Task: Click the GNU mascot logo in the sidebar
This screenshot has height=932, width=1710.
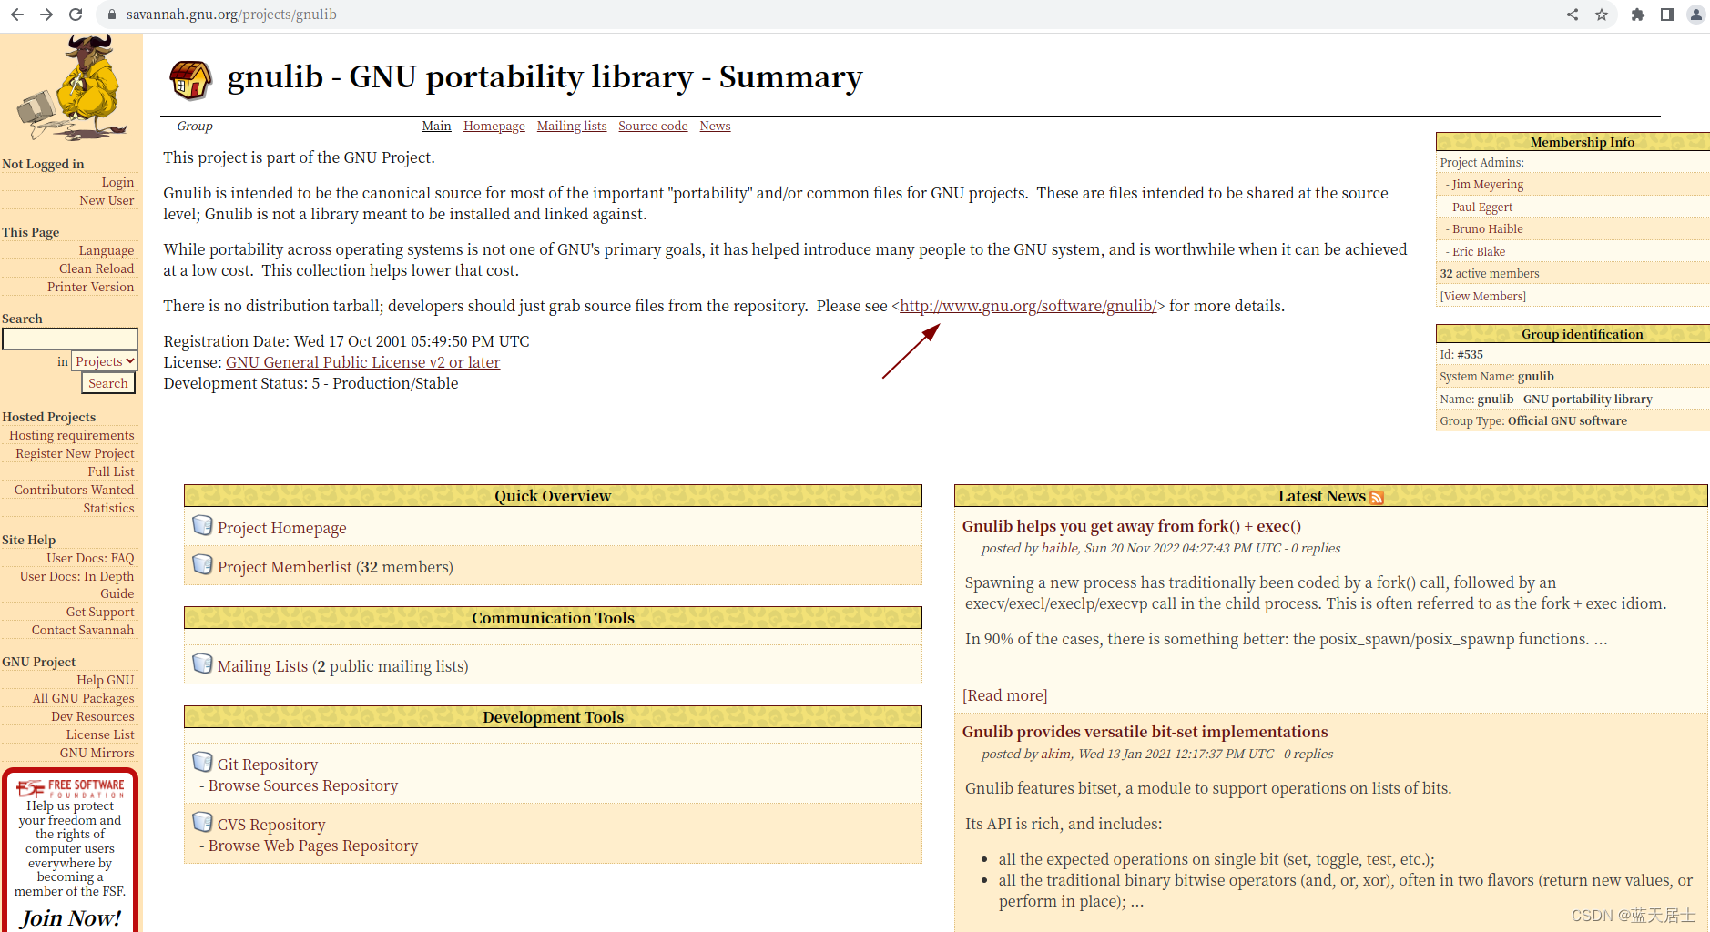Action: point(71,88)
